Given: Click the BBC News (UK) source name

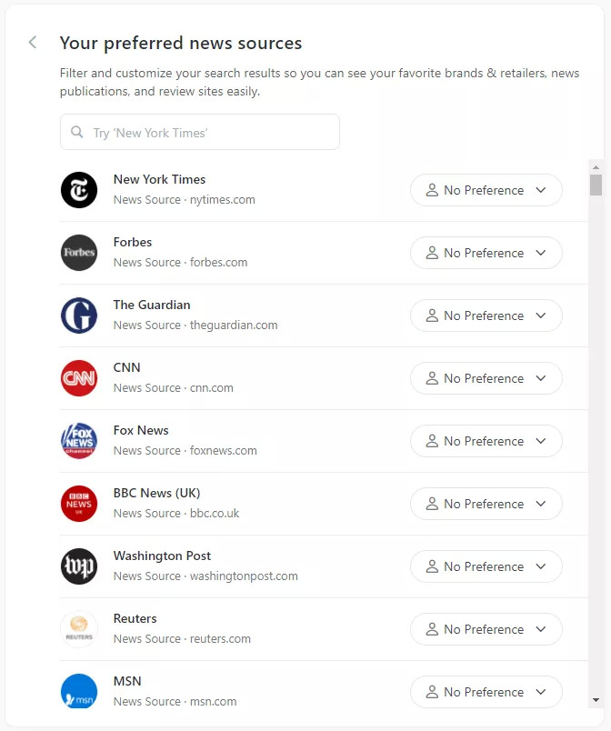Looking at the screenshot, I should [x=156, y=493].
